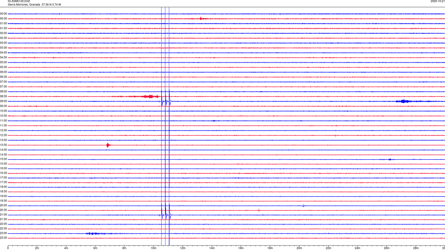Select the 15:00 trace time label

coord(3,159)
